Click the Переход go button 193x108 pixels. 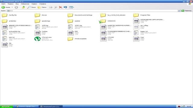186,11
